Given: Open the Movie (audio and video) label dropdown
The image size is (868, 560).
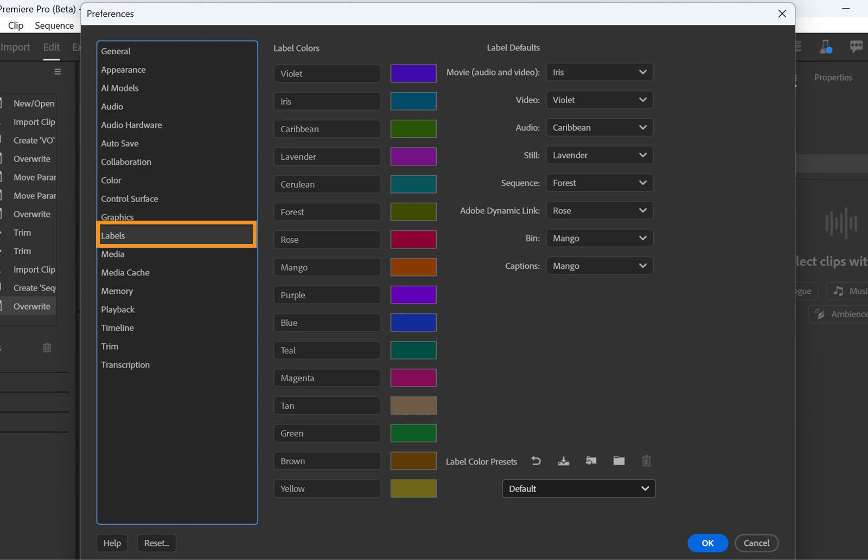Looking at the screenshot, I should (599, 72).
